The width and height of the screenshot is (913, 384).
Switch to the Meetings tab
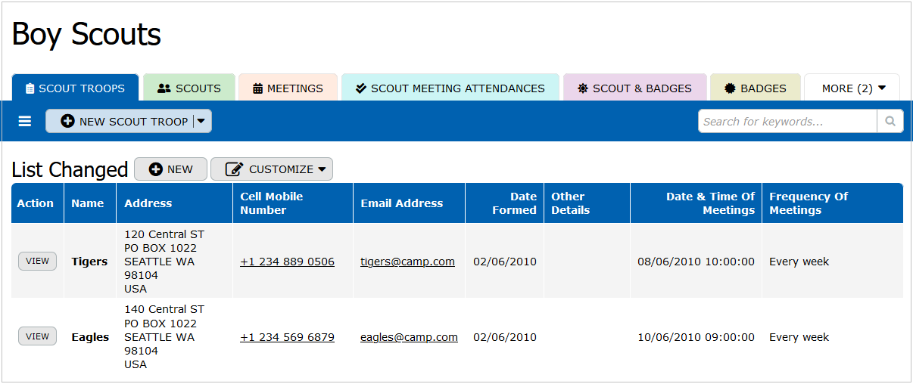288,88
